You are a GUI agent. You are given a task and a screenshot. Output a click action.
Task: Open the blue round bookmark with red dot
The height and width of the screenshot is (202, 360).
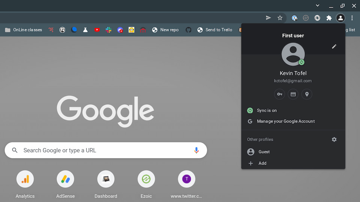click(x=120, y=30)
